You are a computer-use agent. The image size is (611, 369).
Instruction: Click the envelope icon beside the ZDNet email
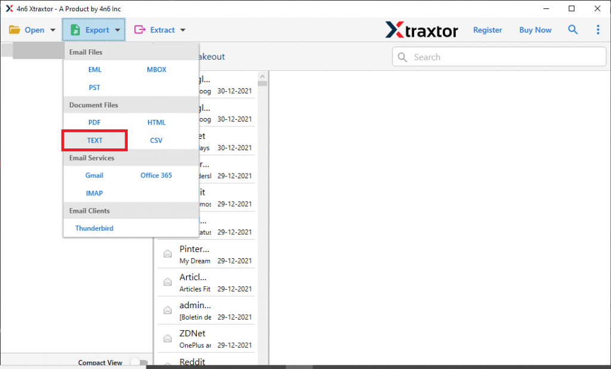[x=168, y=339]
